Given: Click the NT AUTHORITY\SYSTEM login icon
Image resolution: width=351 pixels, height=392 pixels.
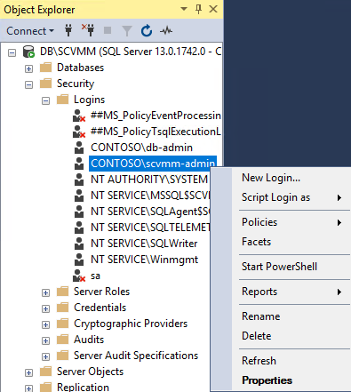Looking at the screenshot, I should click(79, 180).
